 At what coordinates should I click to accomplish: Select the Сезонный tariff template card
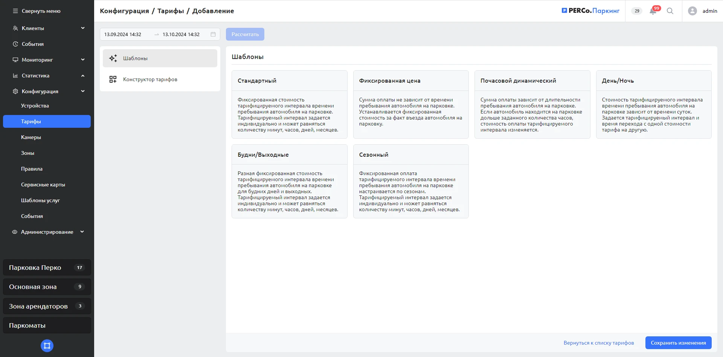coord(410,181)
